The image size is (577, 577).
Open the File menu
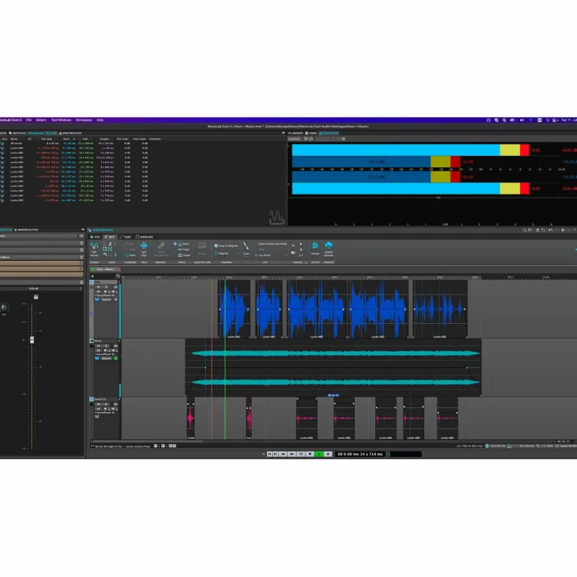29,120
